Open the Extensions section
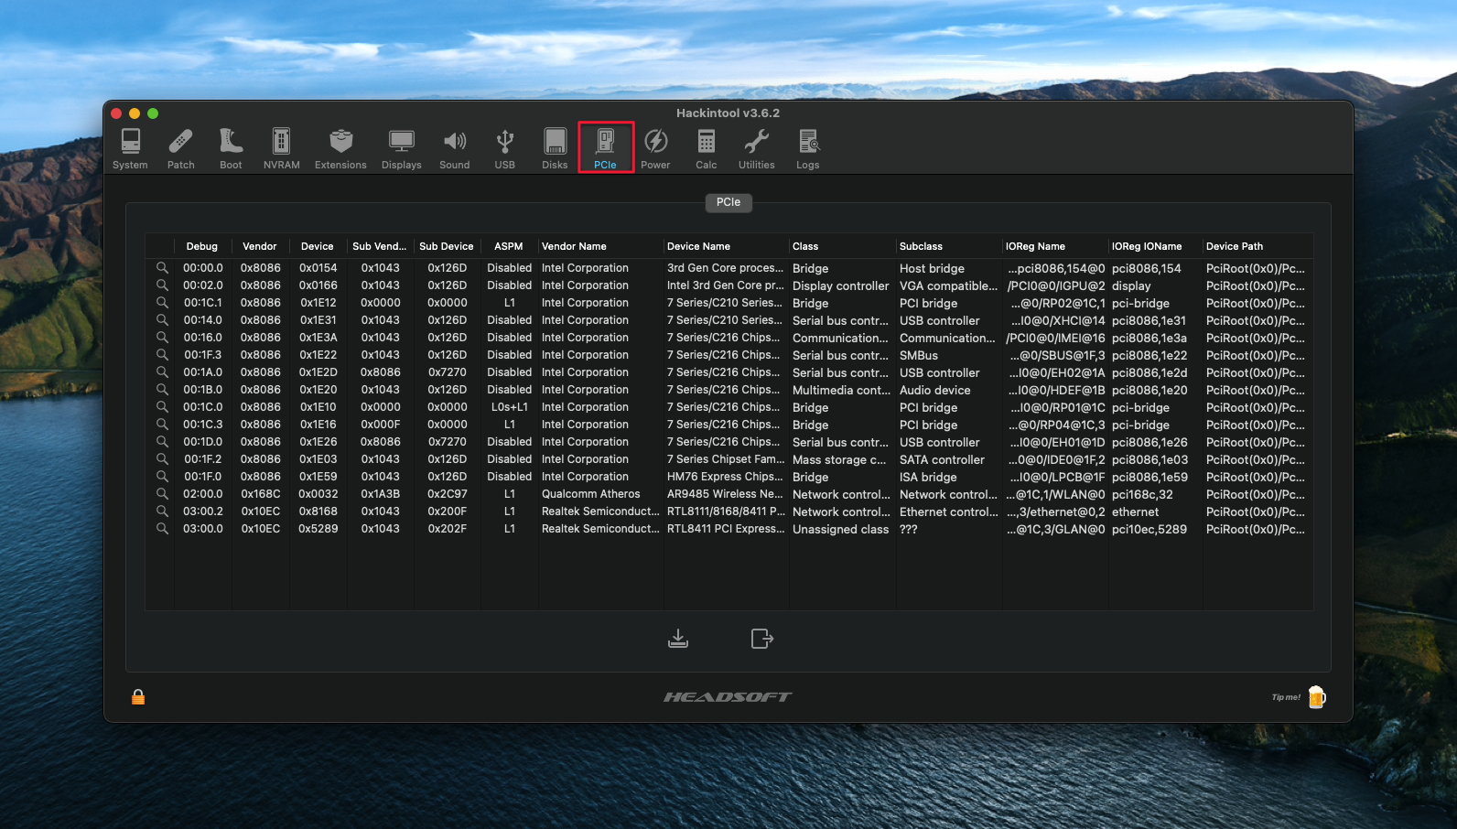The height and width of the screenshot is (829, 1457). tap(340, 148)
